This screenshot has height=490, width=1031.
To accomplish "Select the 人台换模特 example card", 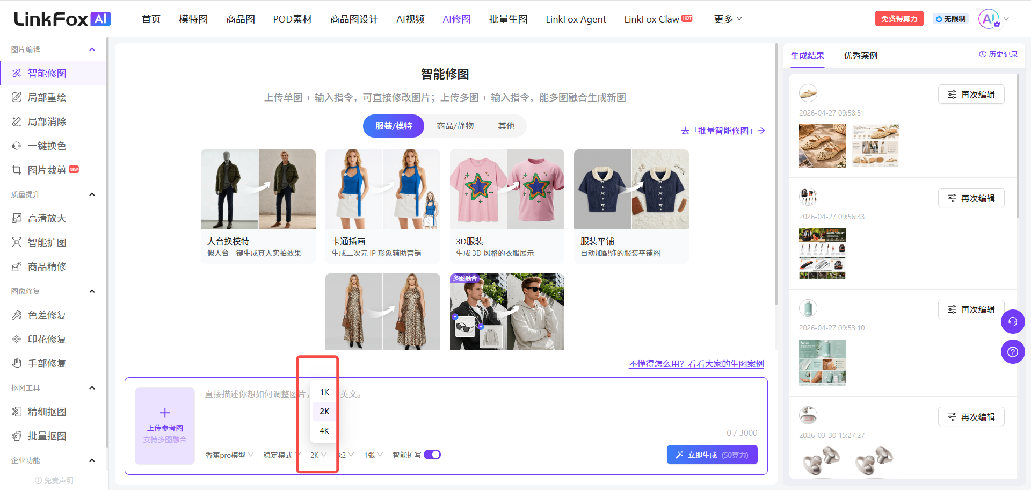I will 258,206.
